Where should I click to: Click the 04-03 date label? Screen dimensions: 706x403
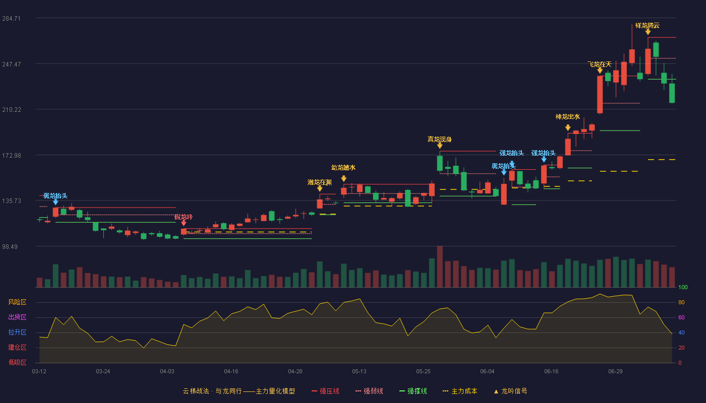tap(167, 371)
